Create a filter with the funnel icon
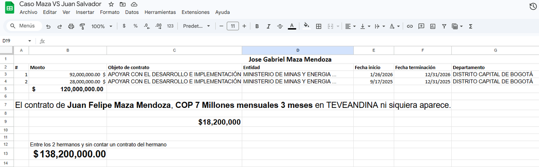The width and height of the screenshot is (539, 167). [444, 26]
